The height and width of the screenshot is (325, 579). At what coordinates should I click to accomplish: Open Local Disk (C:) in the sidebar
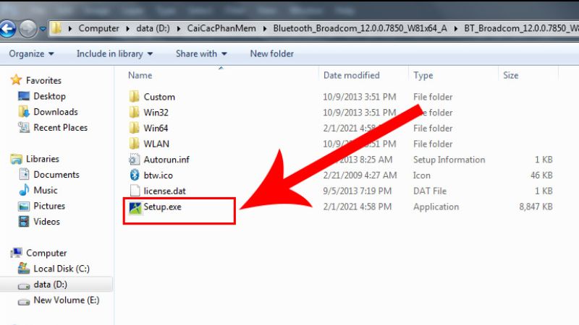(62, 269)
